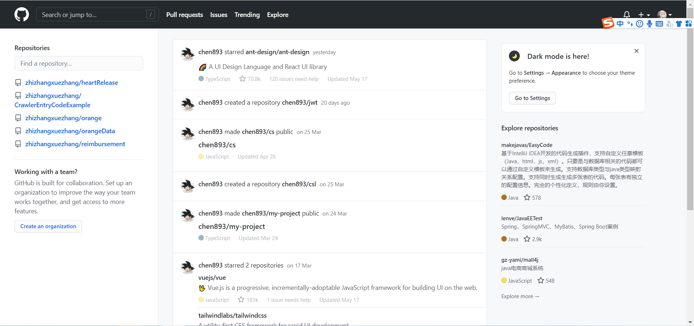Open Issues in header navigation
The width and height of the screenshot is (694, 326).
219,15
